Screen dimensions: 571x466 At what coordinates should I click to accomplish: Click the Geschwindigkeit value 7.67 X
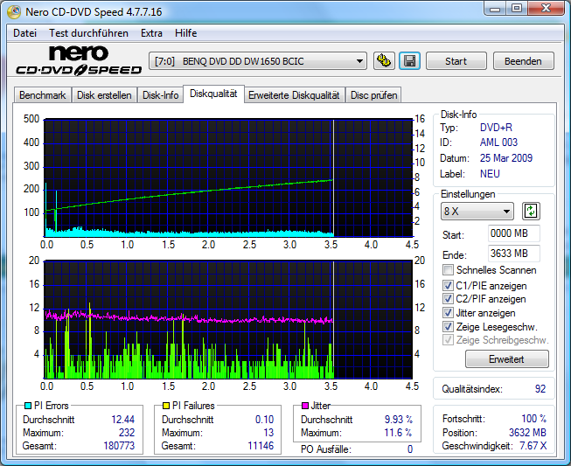[533, 446]
